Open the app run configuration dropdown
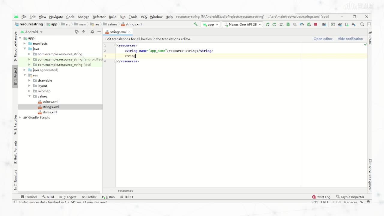Image resolution: width=384 pixels, height=216 pixels. [x=211, y=24]
